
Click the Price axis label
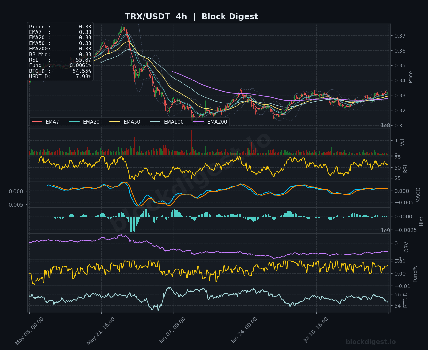[x=411, y=77]
